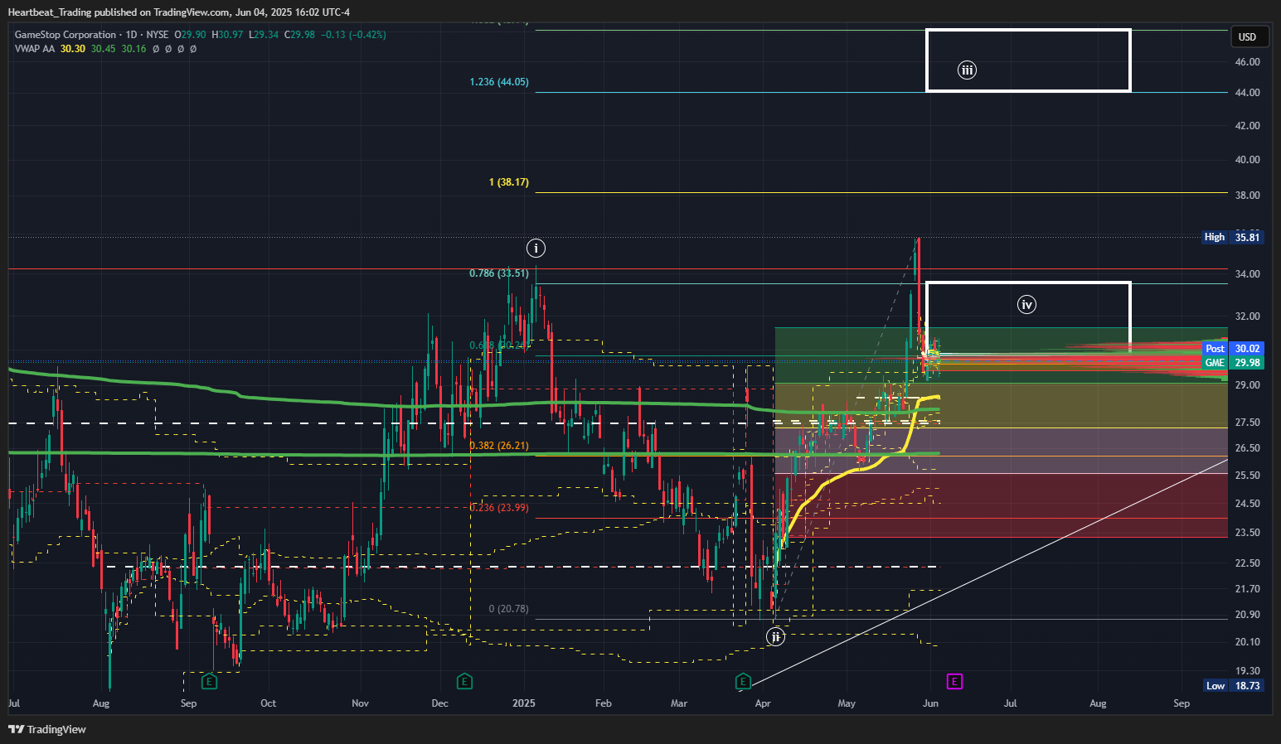This screenshot has width=1281, height=744.
Task: Click the open value O29.90
Action: point(190,35)
